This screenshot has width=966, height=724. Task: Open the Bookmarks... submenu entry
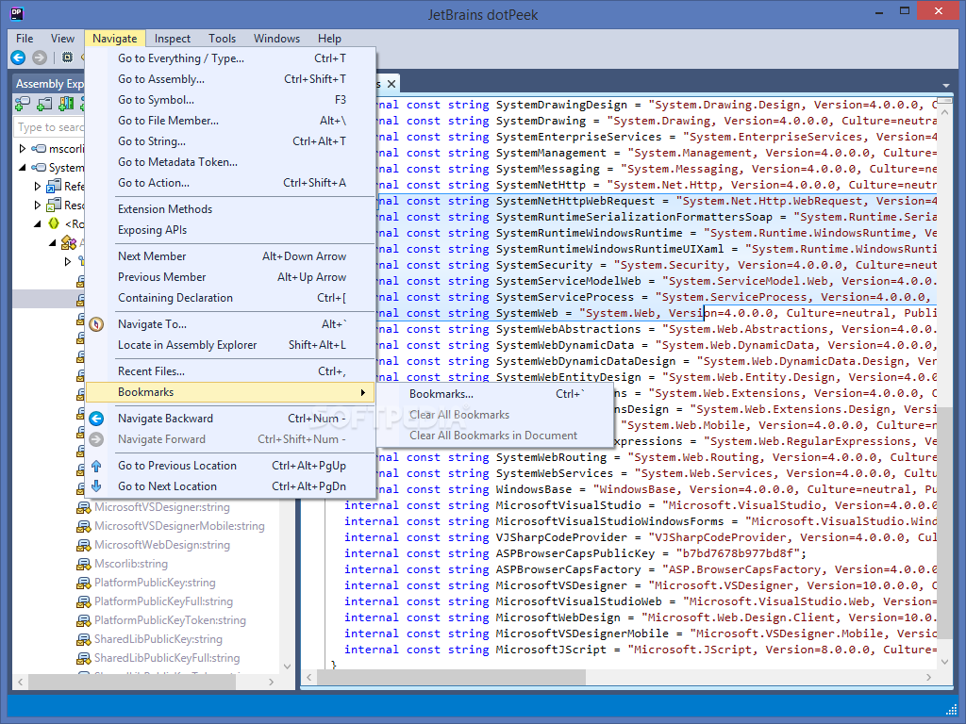point(494,394)
